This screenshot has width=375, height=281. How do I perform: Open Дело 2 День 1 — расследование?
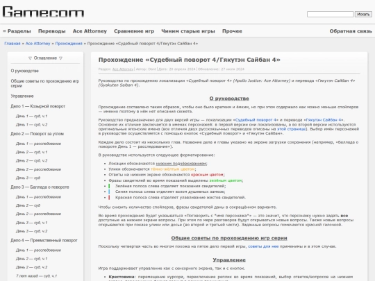point(38,144)
